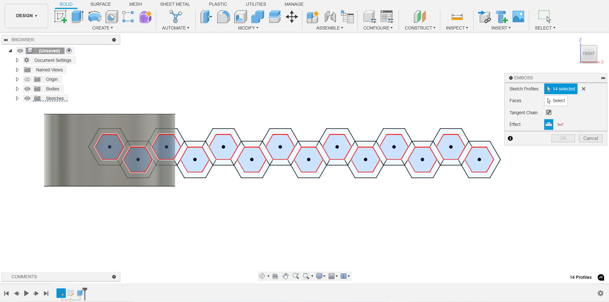Screen dimensions: 609x302
Task: Activate the Unsaved component radio button
Action: 69,51
